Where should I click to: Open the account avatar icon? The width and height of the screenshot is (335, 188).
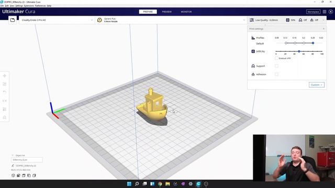point(331,11)
